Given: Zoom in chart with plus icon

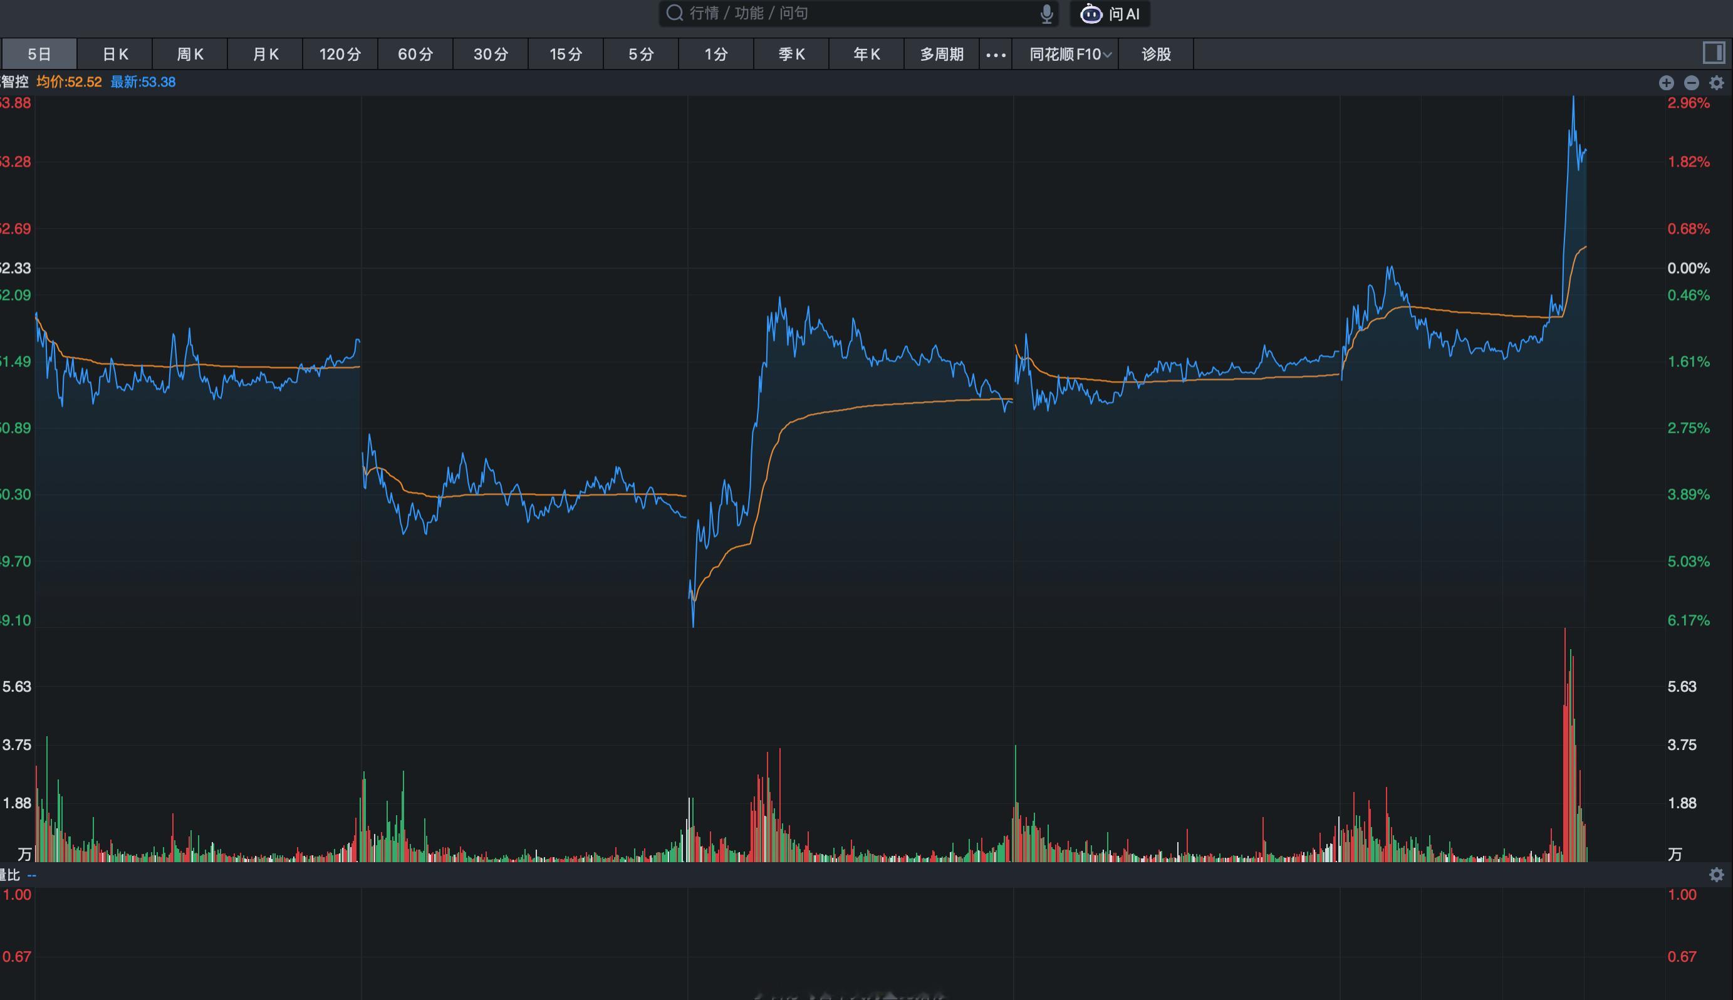Looking at the screenshot, I should [1667, 83].
